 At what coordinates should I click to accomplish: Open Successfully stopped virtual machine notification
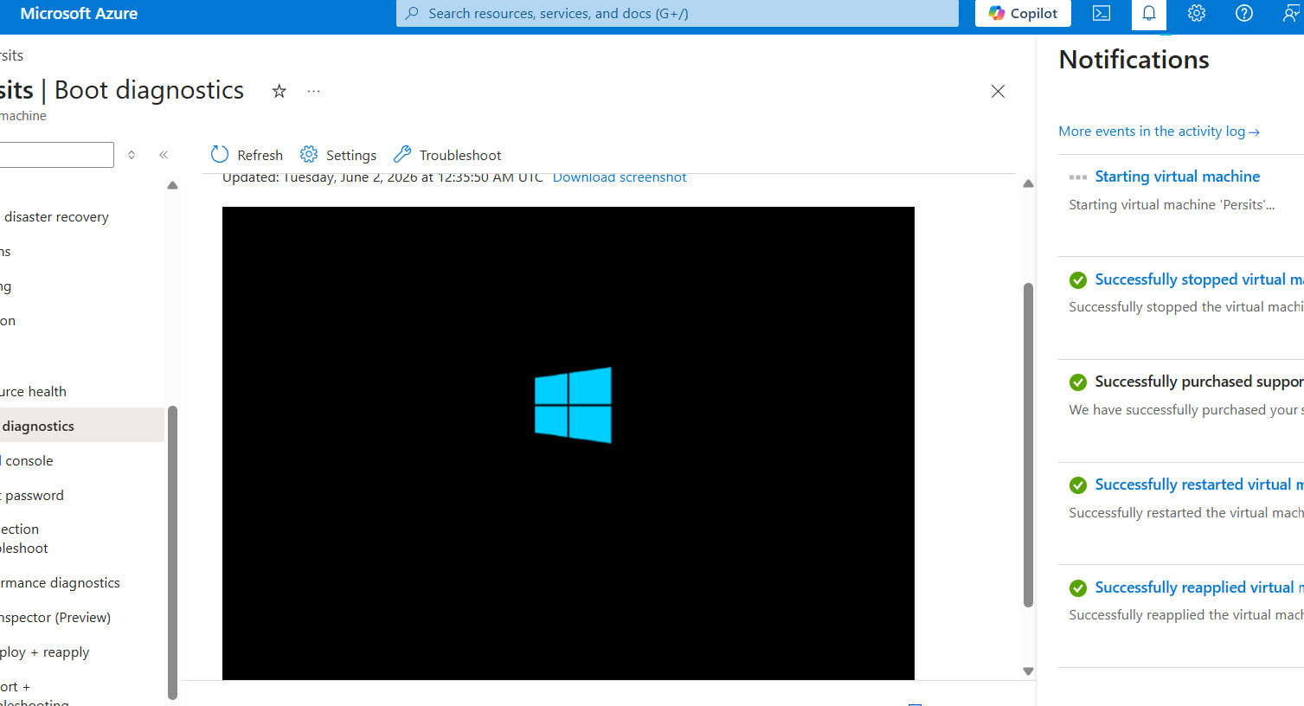pyautogui.click(x=1199, y=279)
